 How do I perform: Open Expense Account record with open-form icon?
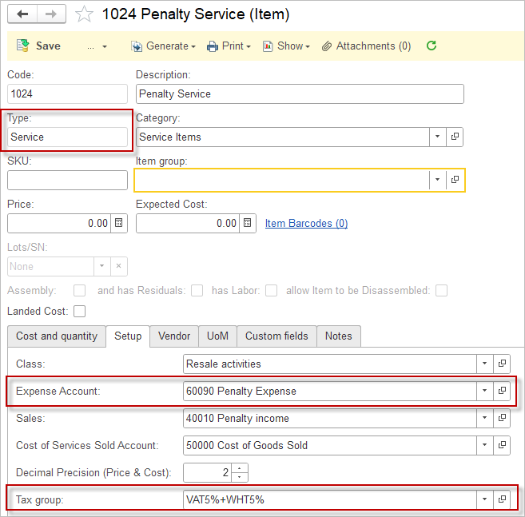[502, 391]
